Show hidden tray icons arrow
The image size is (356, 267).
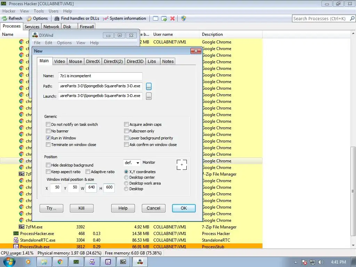click(296, 262)
